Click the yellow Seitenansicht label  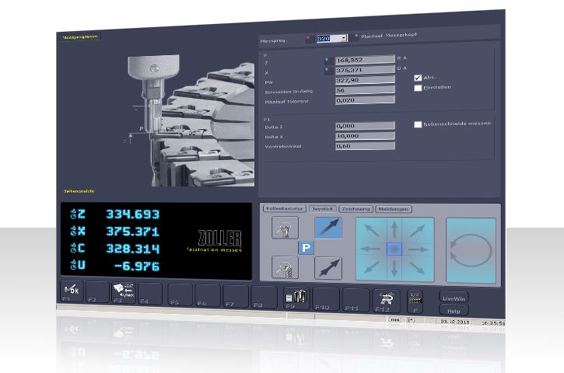click(x=79, y=191)
